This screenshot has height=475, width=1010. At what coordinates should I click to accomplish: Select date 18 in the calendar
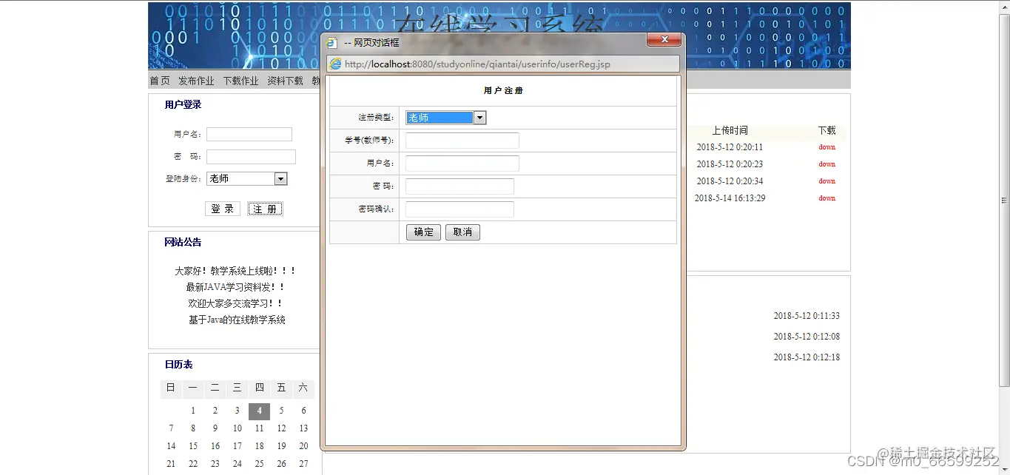[259, 446]
